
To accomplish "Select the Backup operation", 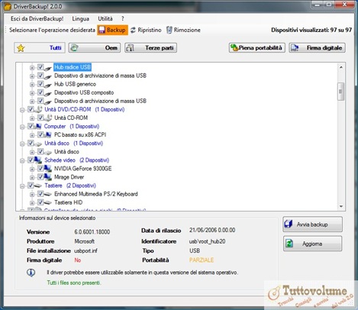I will tap(112, 30).
